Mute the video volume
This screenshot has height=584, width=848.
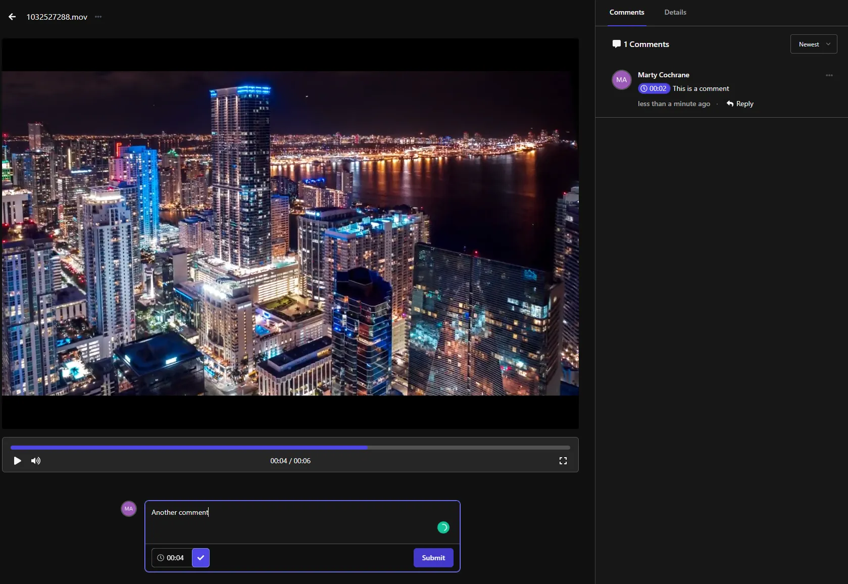pyautogui.click(x=36, y=461)
